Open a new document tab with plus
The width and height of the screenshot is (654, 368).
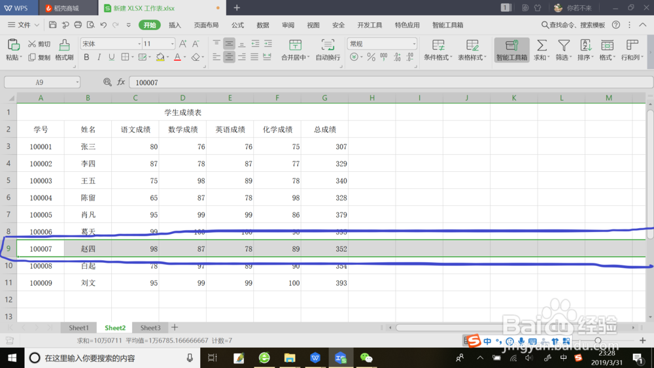pos(237,8)
